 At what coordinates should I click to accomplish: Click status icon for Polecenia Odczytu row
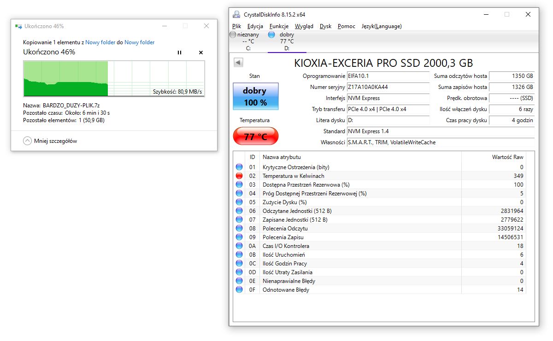point(239,229)
